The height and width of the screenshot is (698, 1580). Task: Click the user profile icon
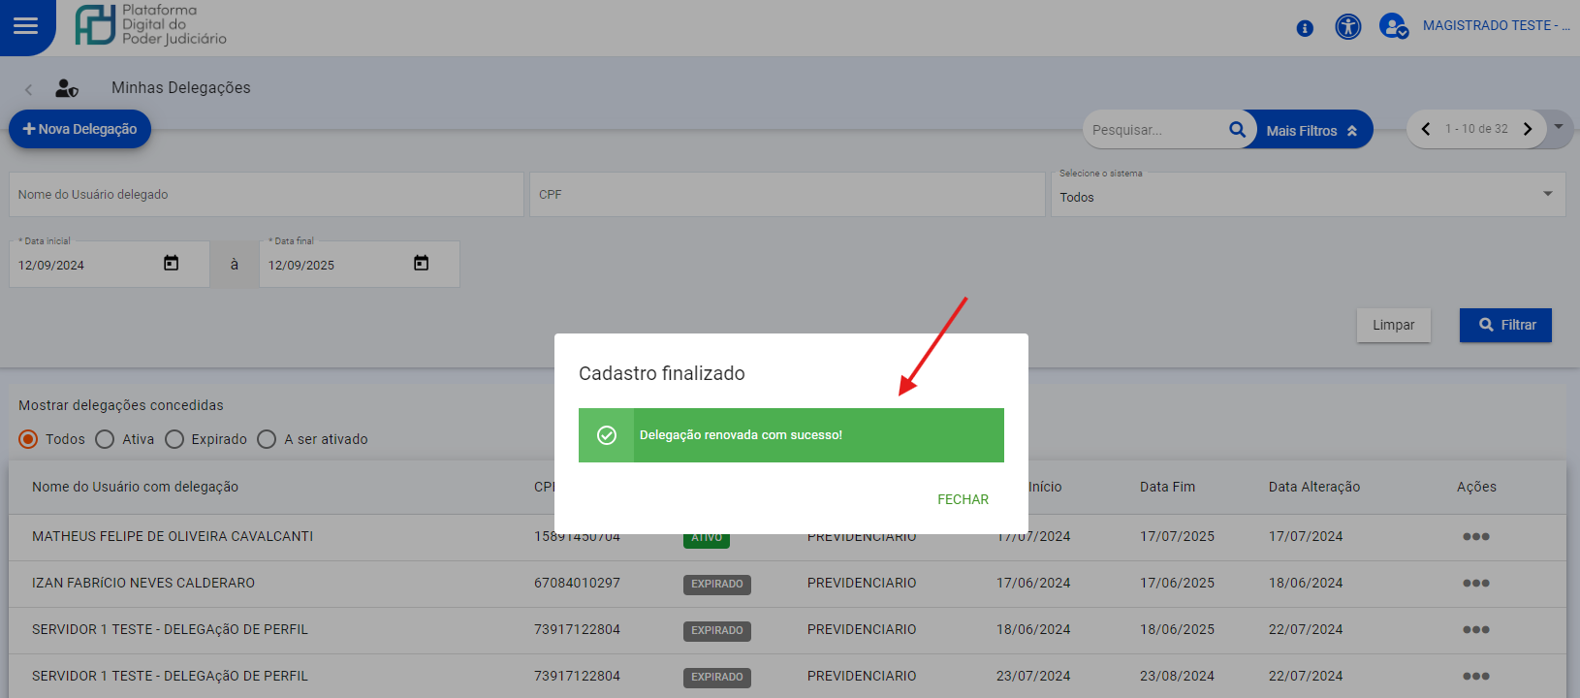1393,26
